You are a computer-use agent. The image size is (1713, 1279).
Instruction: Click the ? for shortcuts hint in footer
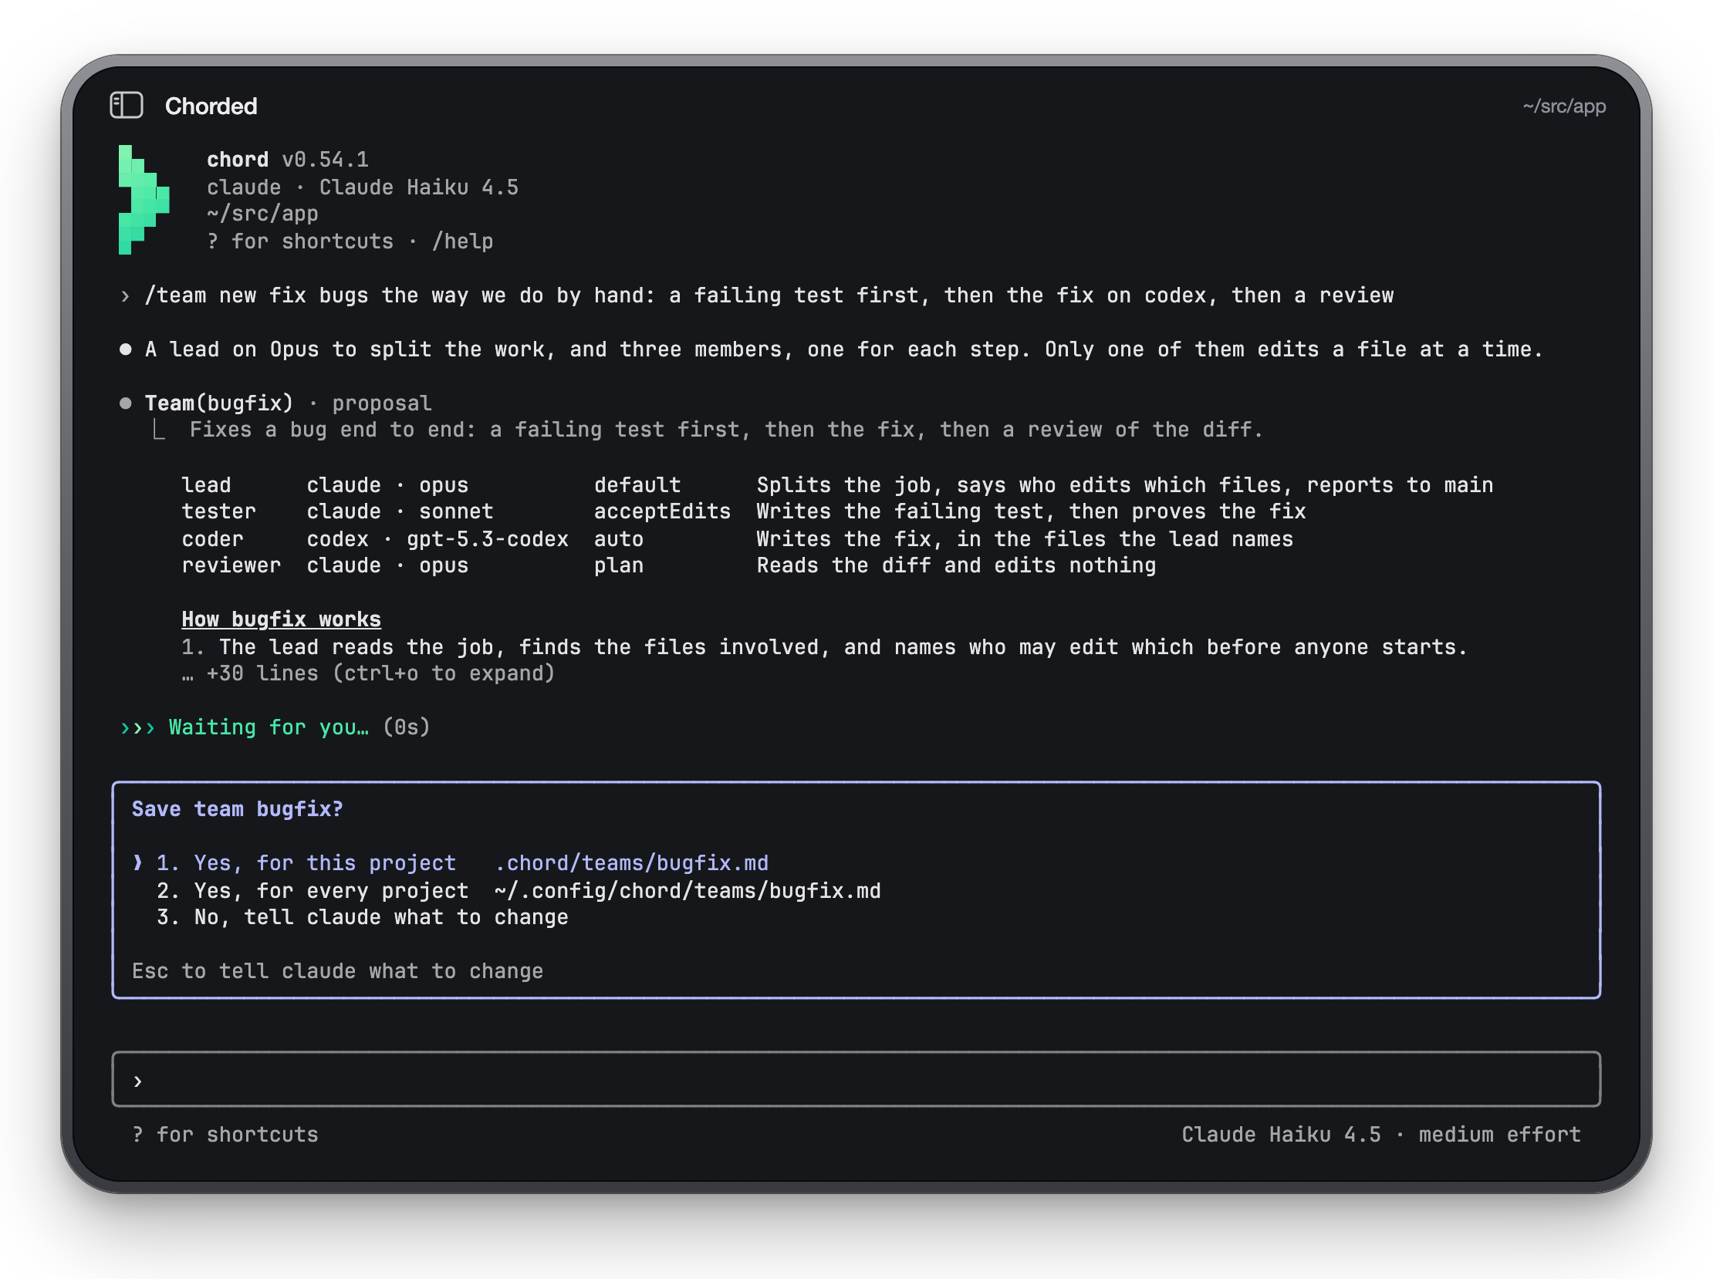[x=225, y=1134]
